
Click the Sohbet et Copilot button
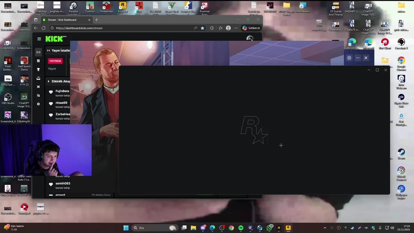tap(251, 28)
